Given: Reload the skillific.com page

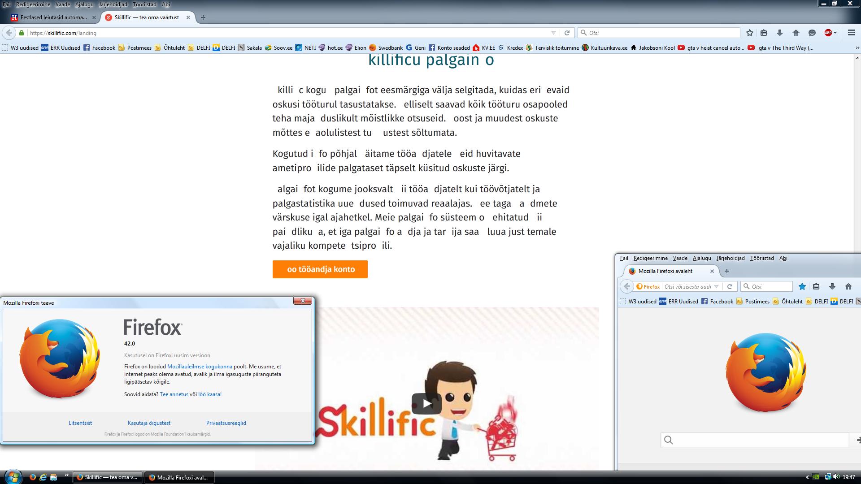Looking at the screenshot, I should point(567,33).
